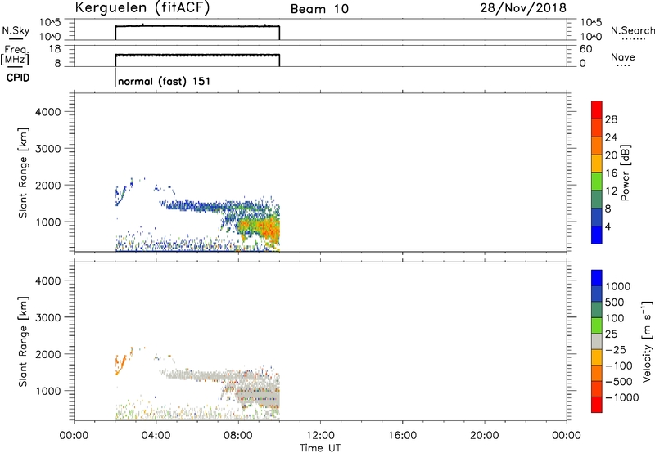Click the dotted line sample under Nave
Viewport: 655px width, 453px height.
[x=623, y=65]
